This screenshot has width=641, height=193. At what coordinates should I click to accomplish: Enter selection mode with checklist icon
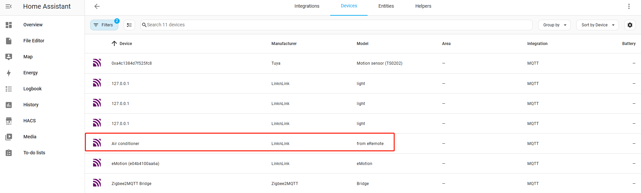click(x=129, y=25)
